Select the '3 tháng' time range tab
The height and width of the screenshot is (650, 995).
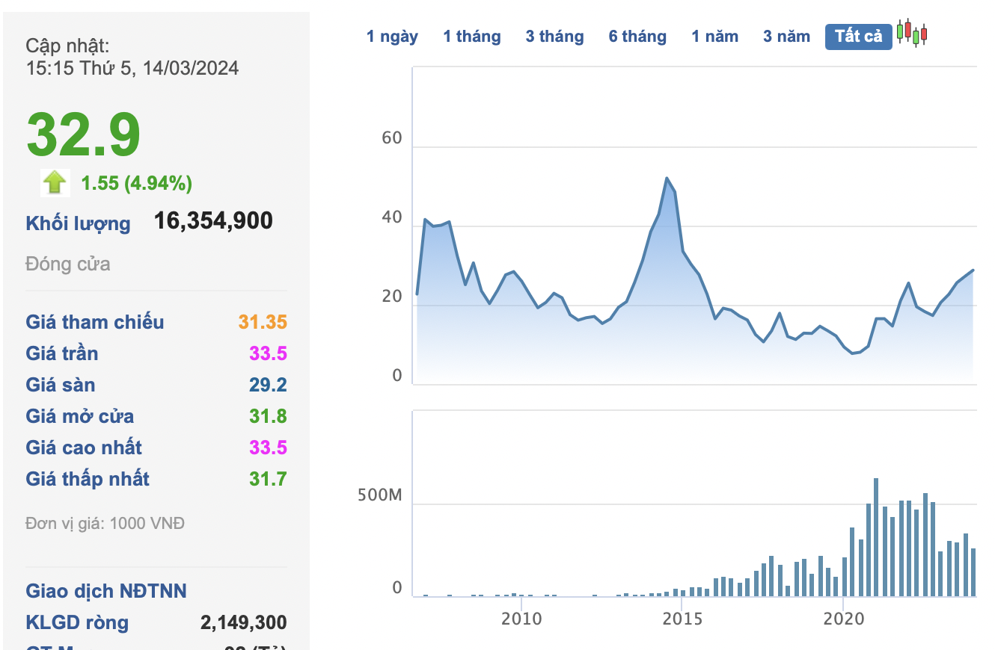(x=554, y=36)
